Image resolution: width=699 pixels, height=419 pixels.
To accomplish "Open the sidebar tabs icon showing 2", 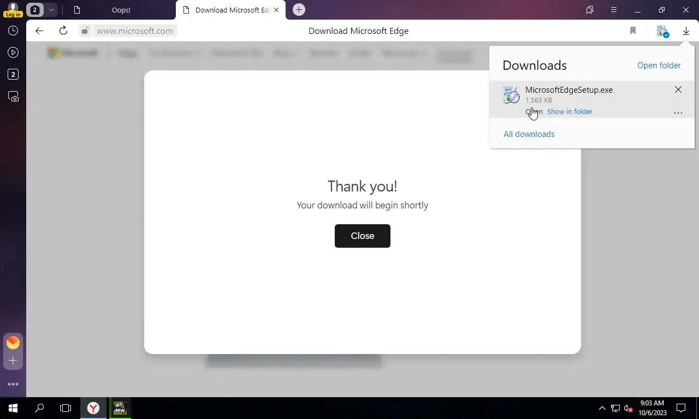I will (13, 75).
